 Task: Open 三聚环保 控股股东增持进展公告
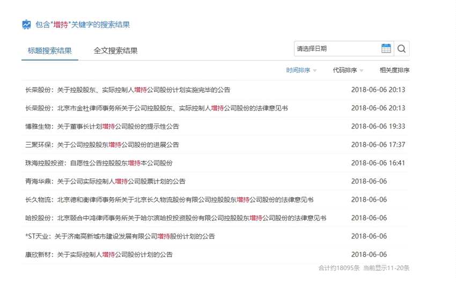[102, 145]
